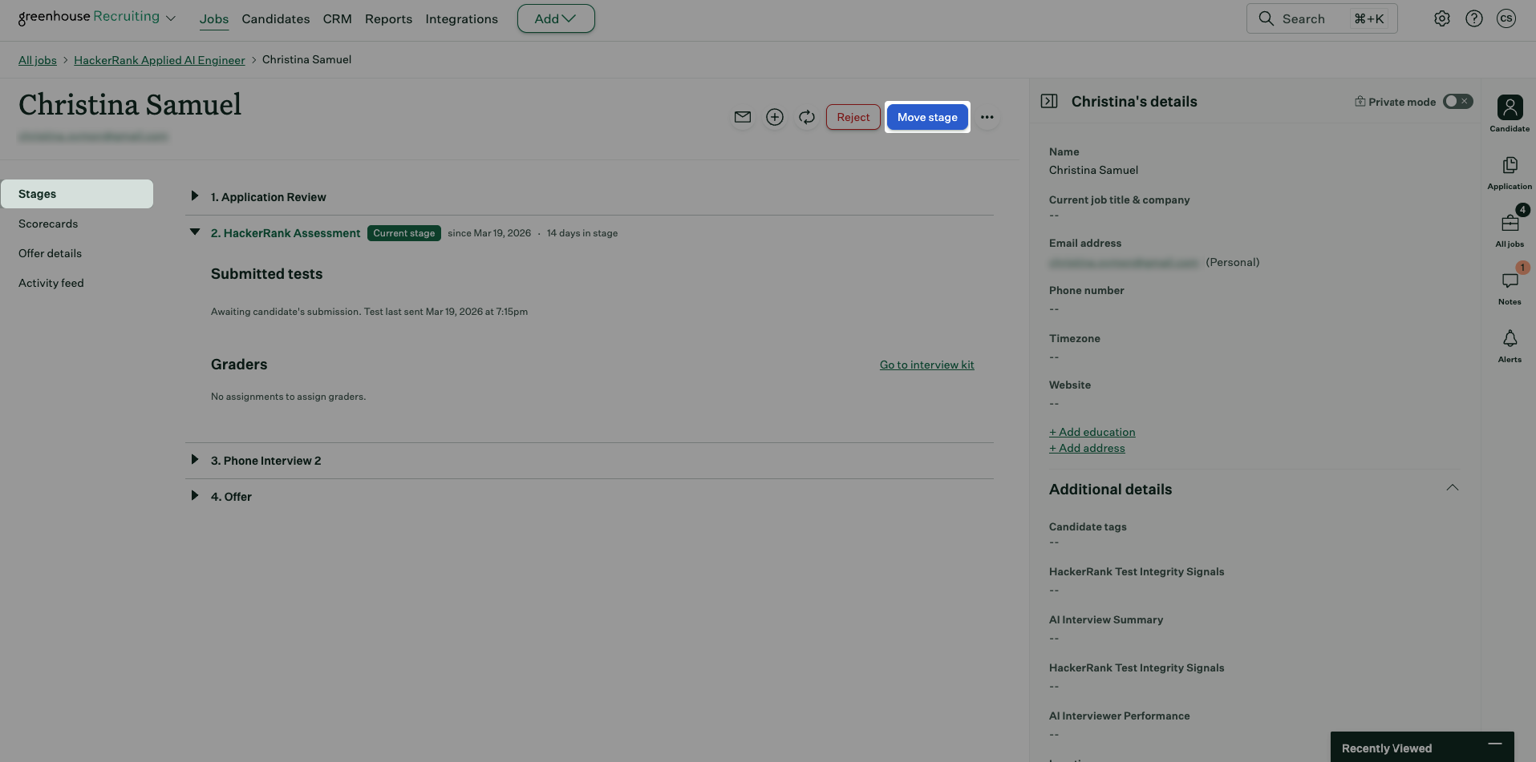Open the Add dropdown button

point(556,18)
